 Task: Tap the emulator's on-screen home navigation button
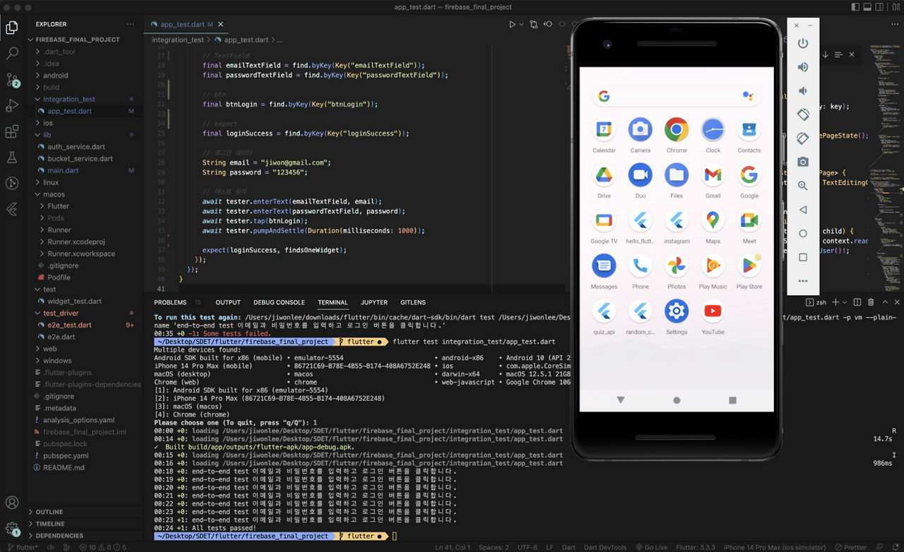coord(677,400)
